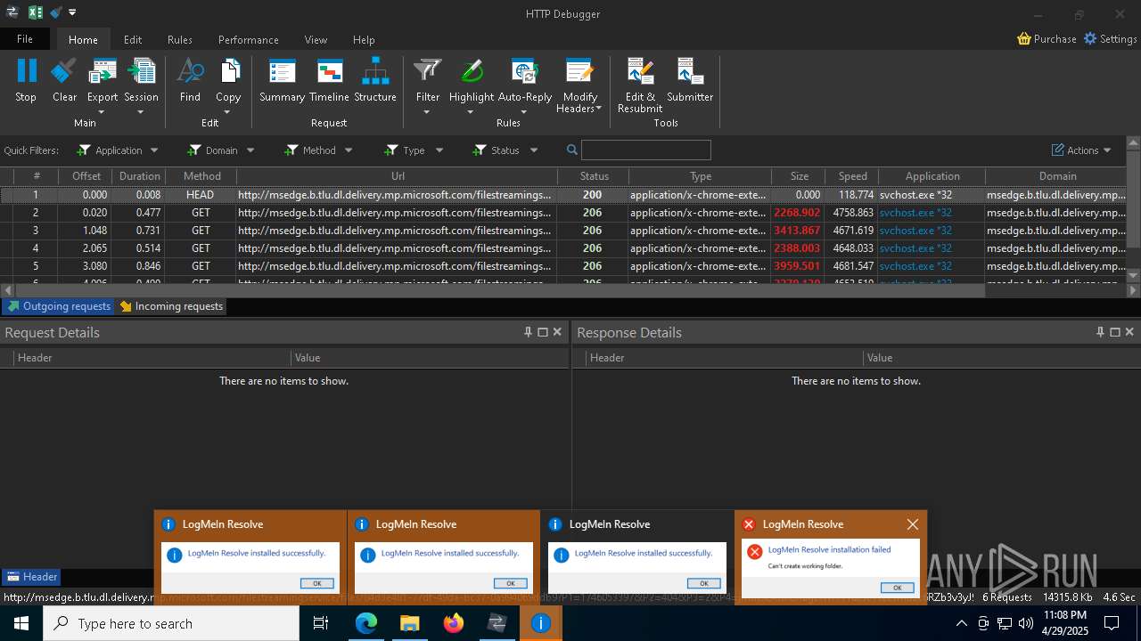
Task: Sort by the Size column header
Action: (799, 176)
